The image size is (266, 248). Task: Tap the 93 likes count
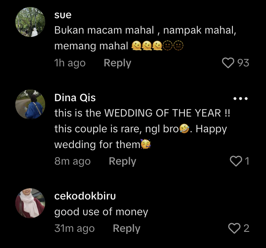(243, 63)
